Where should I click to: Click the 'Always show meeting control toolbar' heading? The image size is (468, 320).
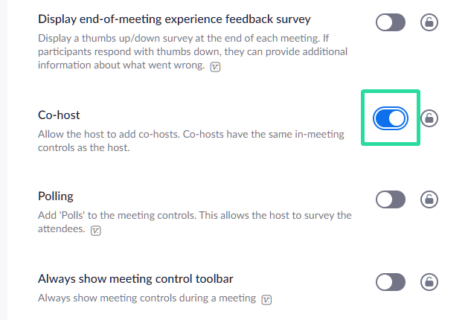[135, 279]
